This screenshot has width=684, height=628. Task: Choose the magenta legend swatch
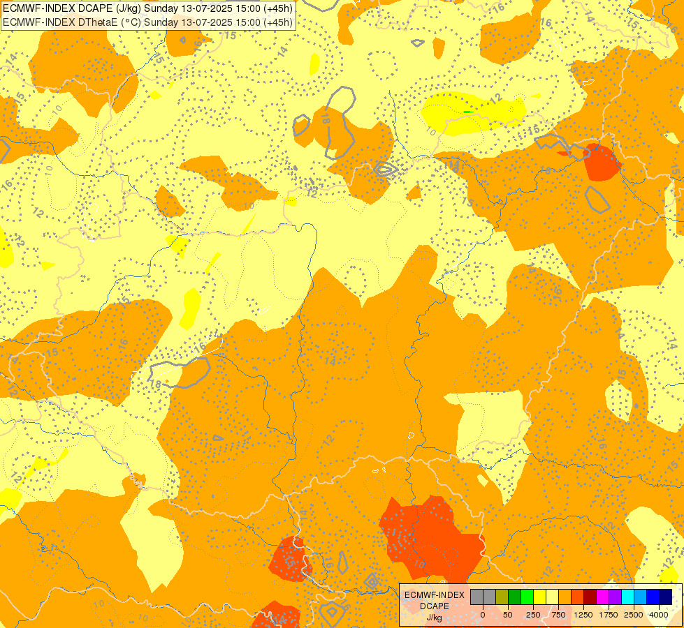[603, 597]
